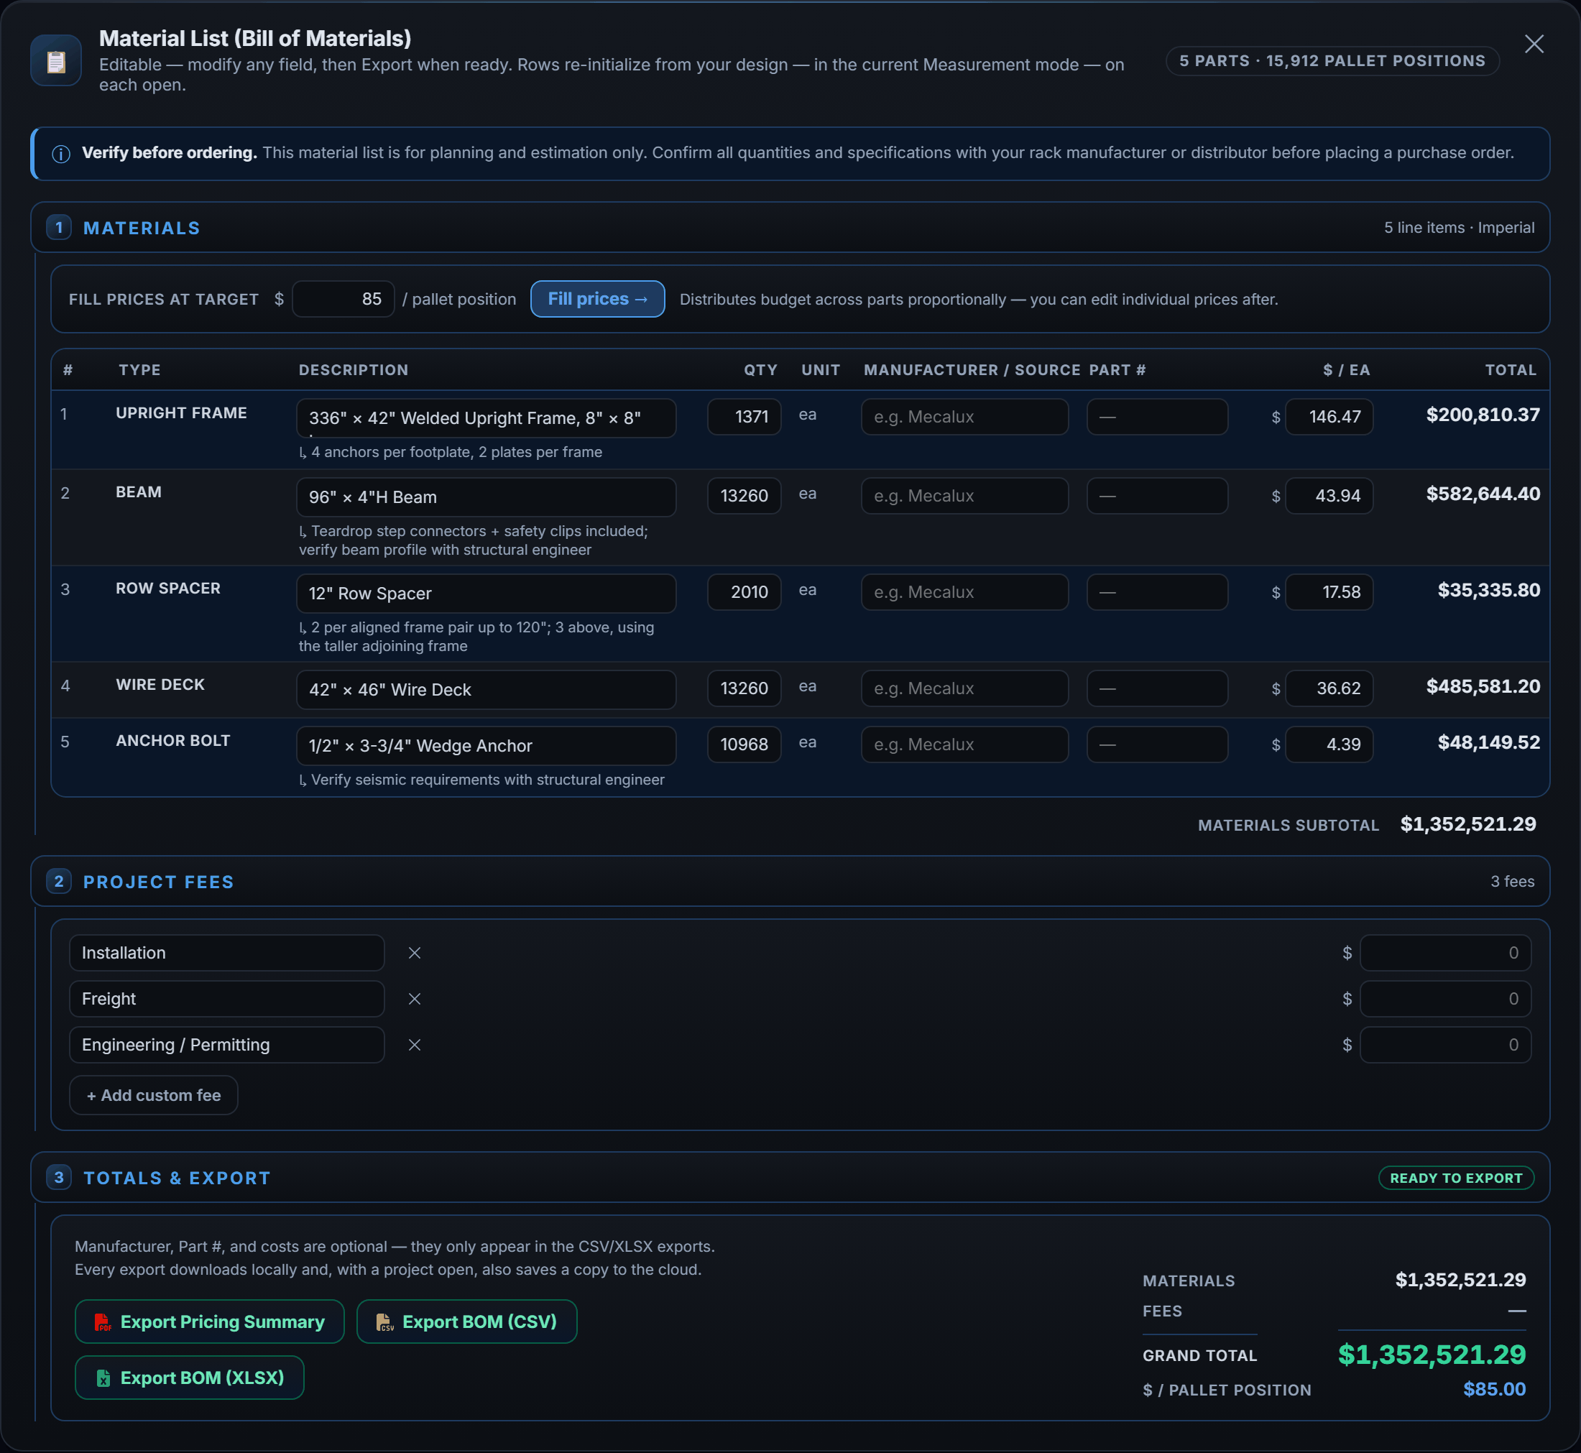The height and width of the screenshot is (1453, 1581).
Task: Edit the Installation fee amount
Action: tap(1445, 953)
